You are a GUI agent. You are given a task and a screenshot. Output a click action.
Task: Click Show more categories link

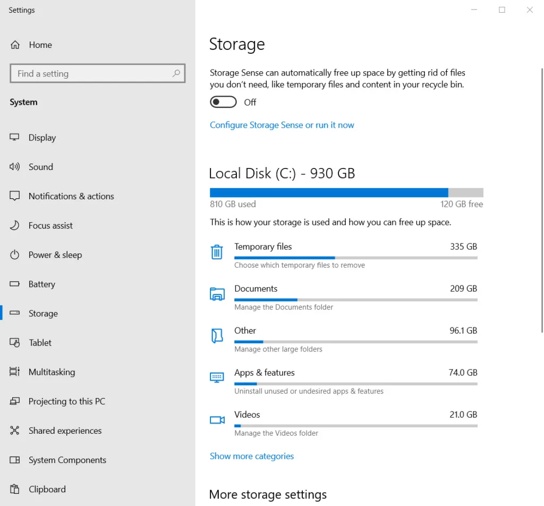click(251, 456)
